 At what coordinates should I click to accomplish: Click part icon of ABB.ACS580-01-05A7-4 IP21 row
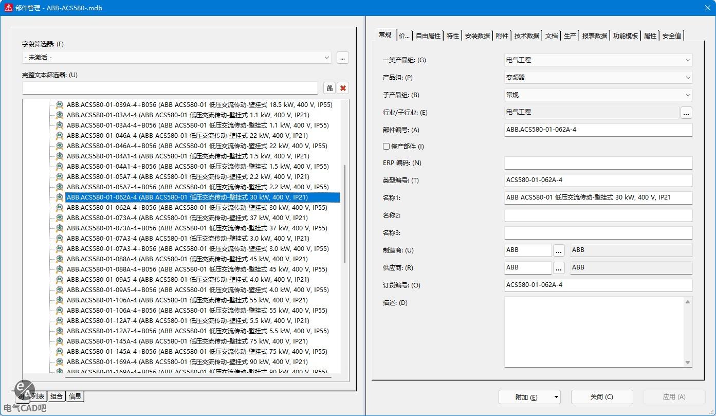pyautogui.click(x=60, y=177)
